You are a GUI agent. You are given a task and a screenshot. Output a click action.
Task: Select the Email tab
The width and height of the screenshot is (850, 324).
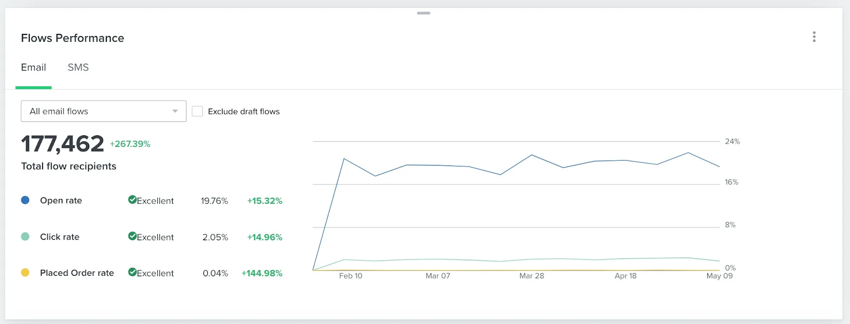pos(33,67)
